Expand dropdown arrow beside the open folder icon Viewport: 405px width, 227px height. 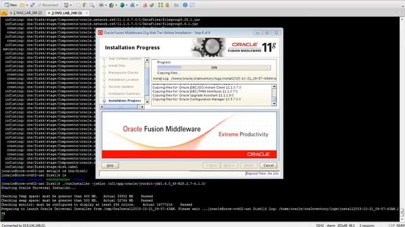(x=27, y=5)
